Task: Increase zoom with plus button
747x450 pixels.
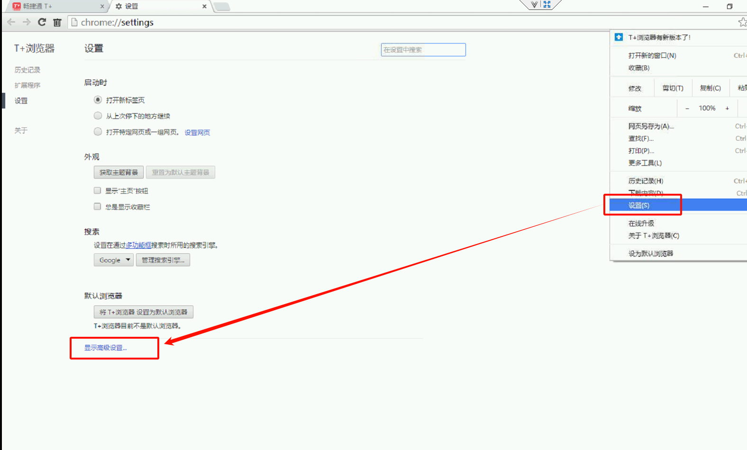Action: coord(727,108)
